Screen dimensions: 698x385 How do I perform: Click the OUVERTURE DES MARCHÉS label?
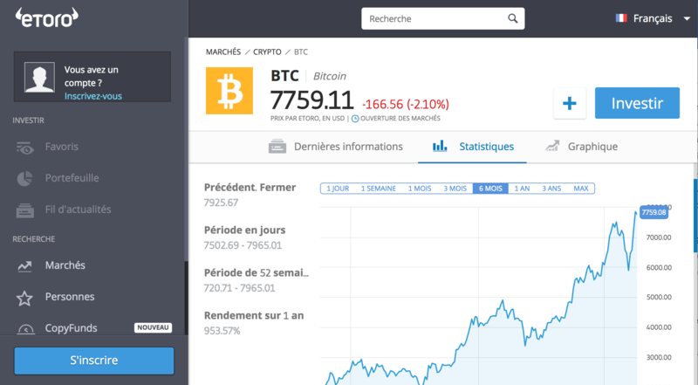tap(400, 119)
